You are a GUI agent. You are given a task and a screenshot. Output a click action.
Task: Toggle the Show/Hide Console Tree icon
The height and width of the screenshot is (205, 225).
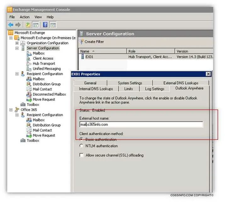pyautogui.click(x=36, y=25)
